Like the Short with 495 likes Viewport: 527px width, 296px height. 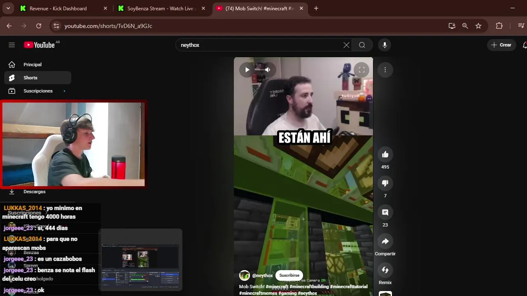click(x=385, y=154)
